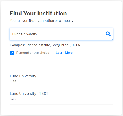
Task: Click the "Lund University" text in search box
Action: pos(25,34)
